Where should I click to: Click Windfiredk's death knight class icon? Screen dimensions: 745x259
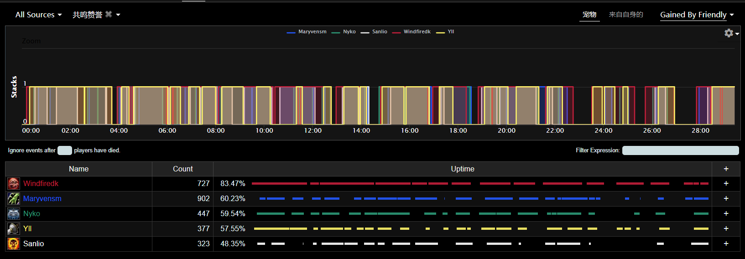point(14,184)
